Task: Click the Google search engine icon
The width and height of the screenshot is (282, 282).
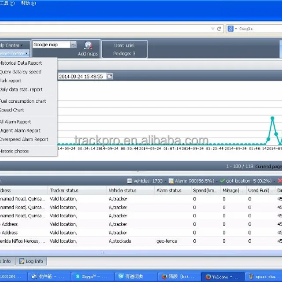Action: (x=230, y=29)
